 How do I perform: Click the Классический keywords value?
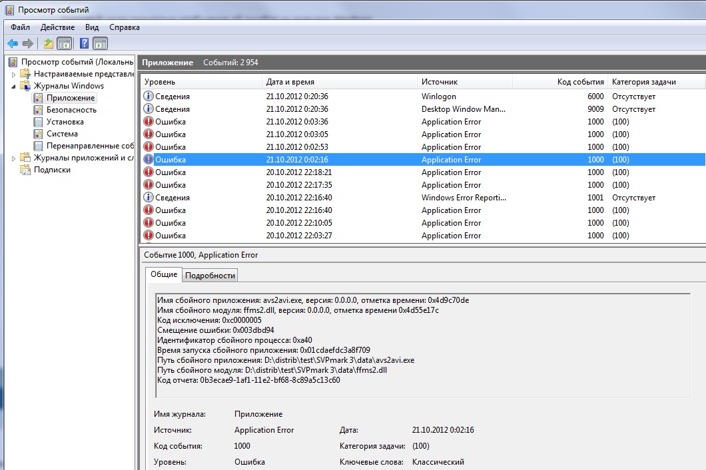[x=438, y=462]
